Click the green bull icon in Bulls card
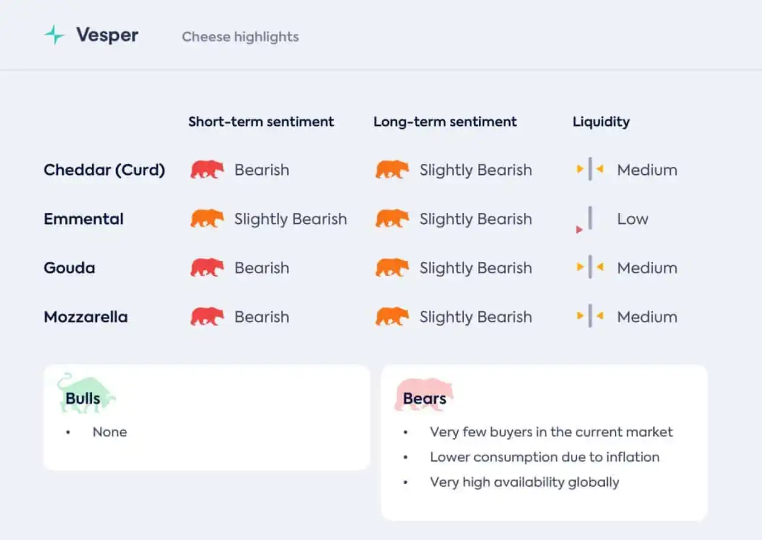This screenshot has height=540, width=762. [86, 393]
